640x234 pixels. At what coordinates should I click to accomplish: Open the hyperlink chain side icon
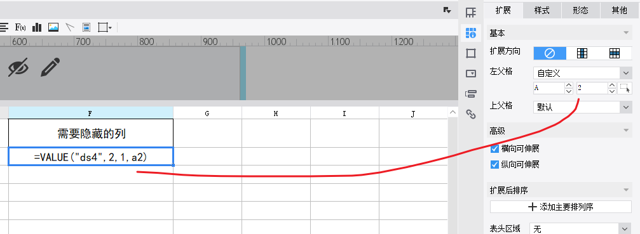point(471,114)
